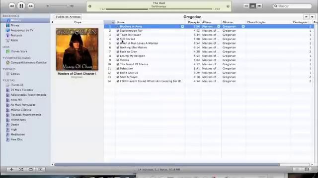Click the playback progress bar
Screen dimensions: 318x178
(159, 9)
